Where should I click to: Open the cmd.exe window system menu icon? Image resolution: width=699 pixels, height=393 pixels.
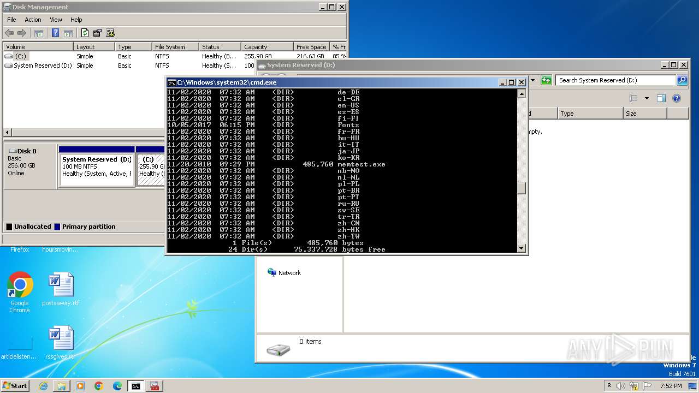click(x=171, y=82)
